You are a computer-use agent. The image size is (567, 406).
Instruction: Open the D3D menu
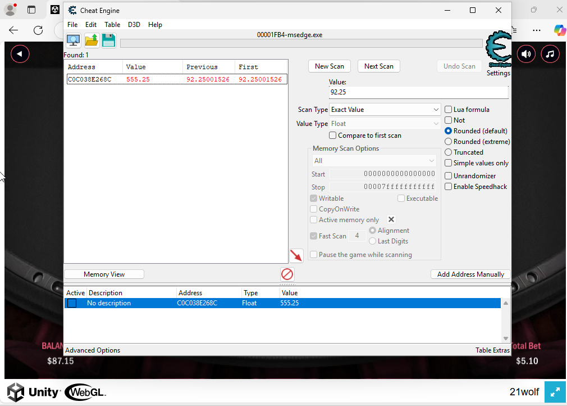click(134, 25)
